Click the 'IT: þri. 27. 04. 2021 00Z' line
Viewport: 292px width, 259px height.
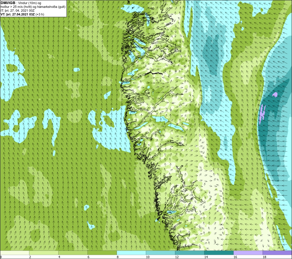(18, 11)
